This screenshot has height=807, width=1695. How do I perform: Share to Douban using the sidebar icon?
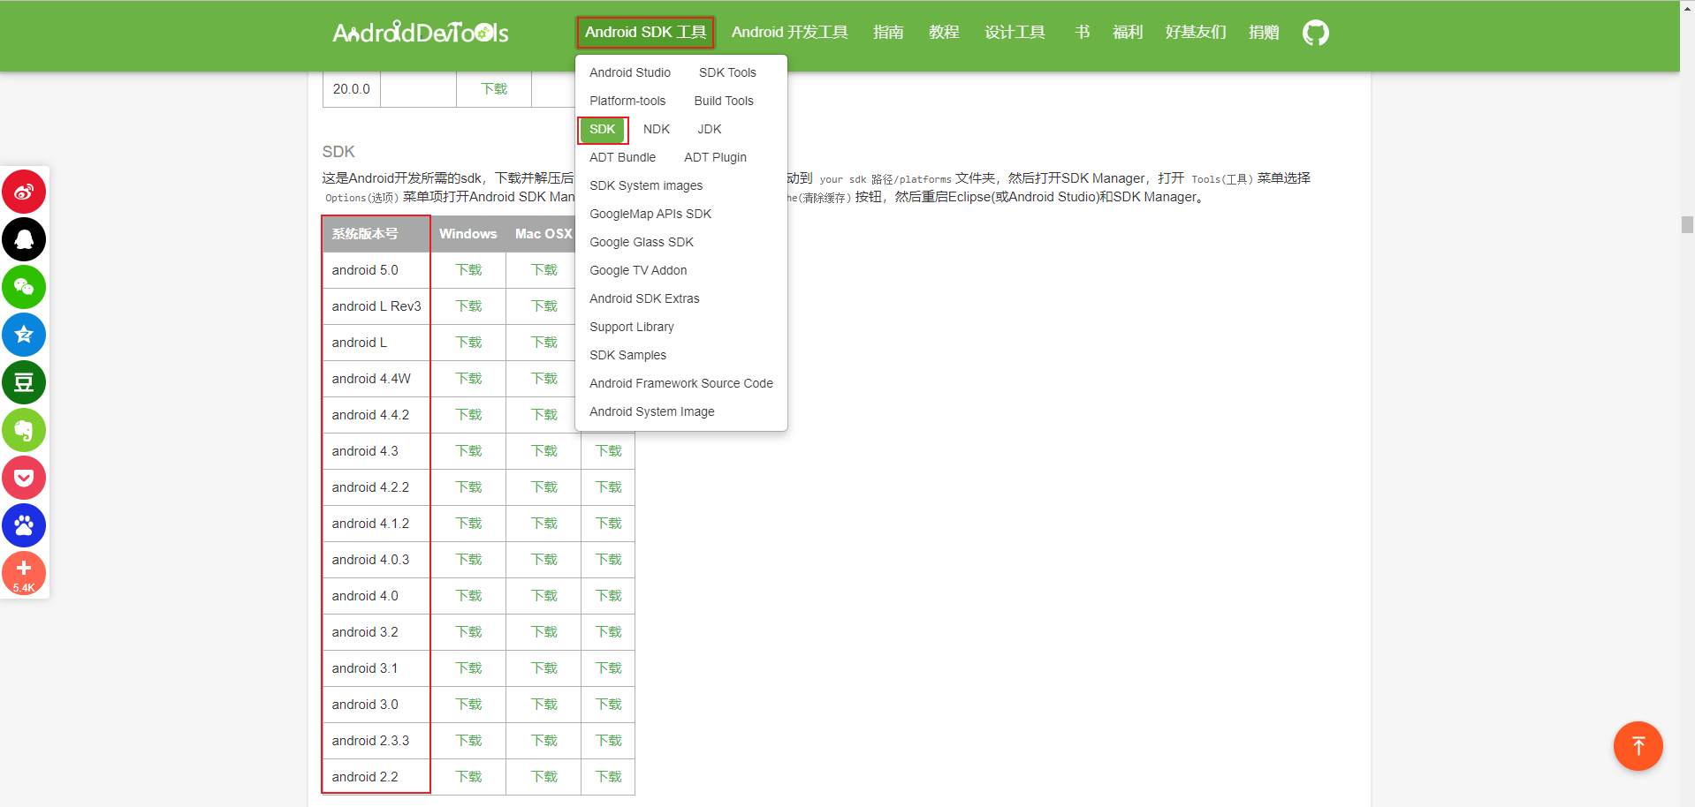(x=24, y=382)
